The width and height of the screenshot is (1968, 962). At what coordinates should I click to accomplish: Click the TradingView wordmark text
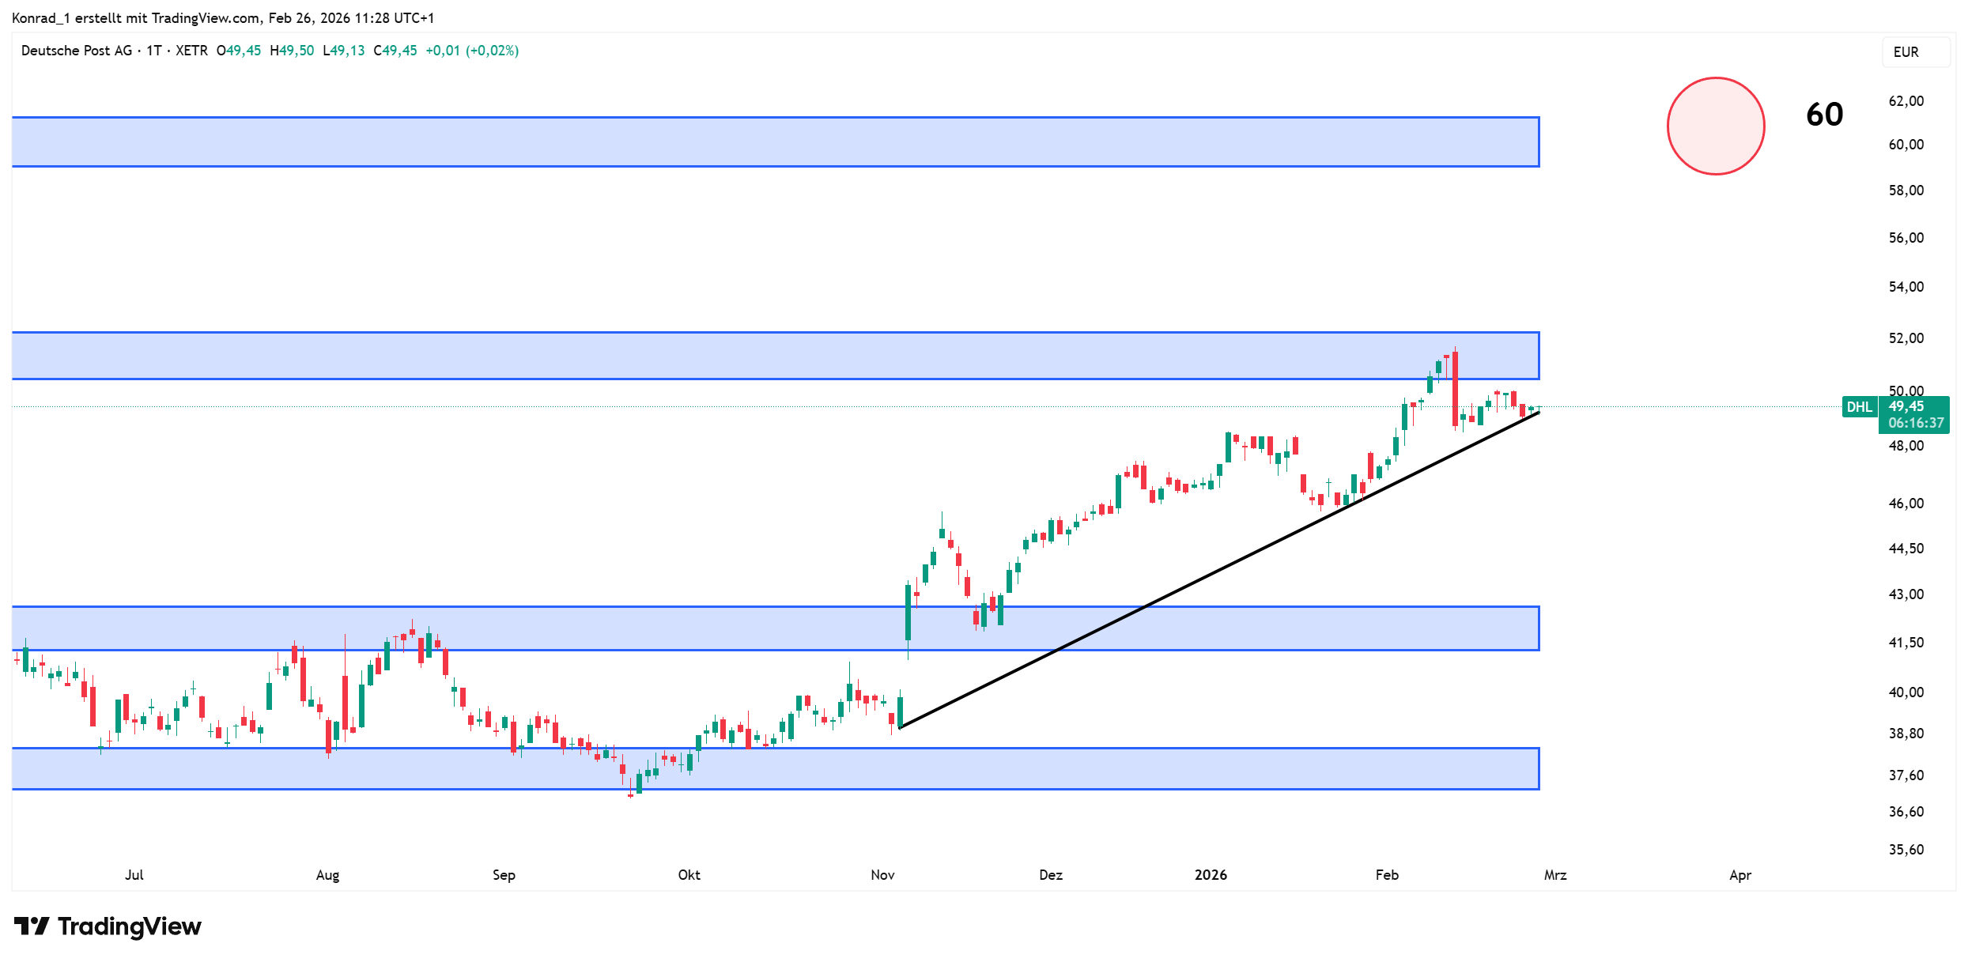pos(129,926)
